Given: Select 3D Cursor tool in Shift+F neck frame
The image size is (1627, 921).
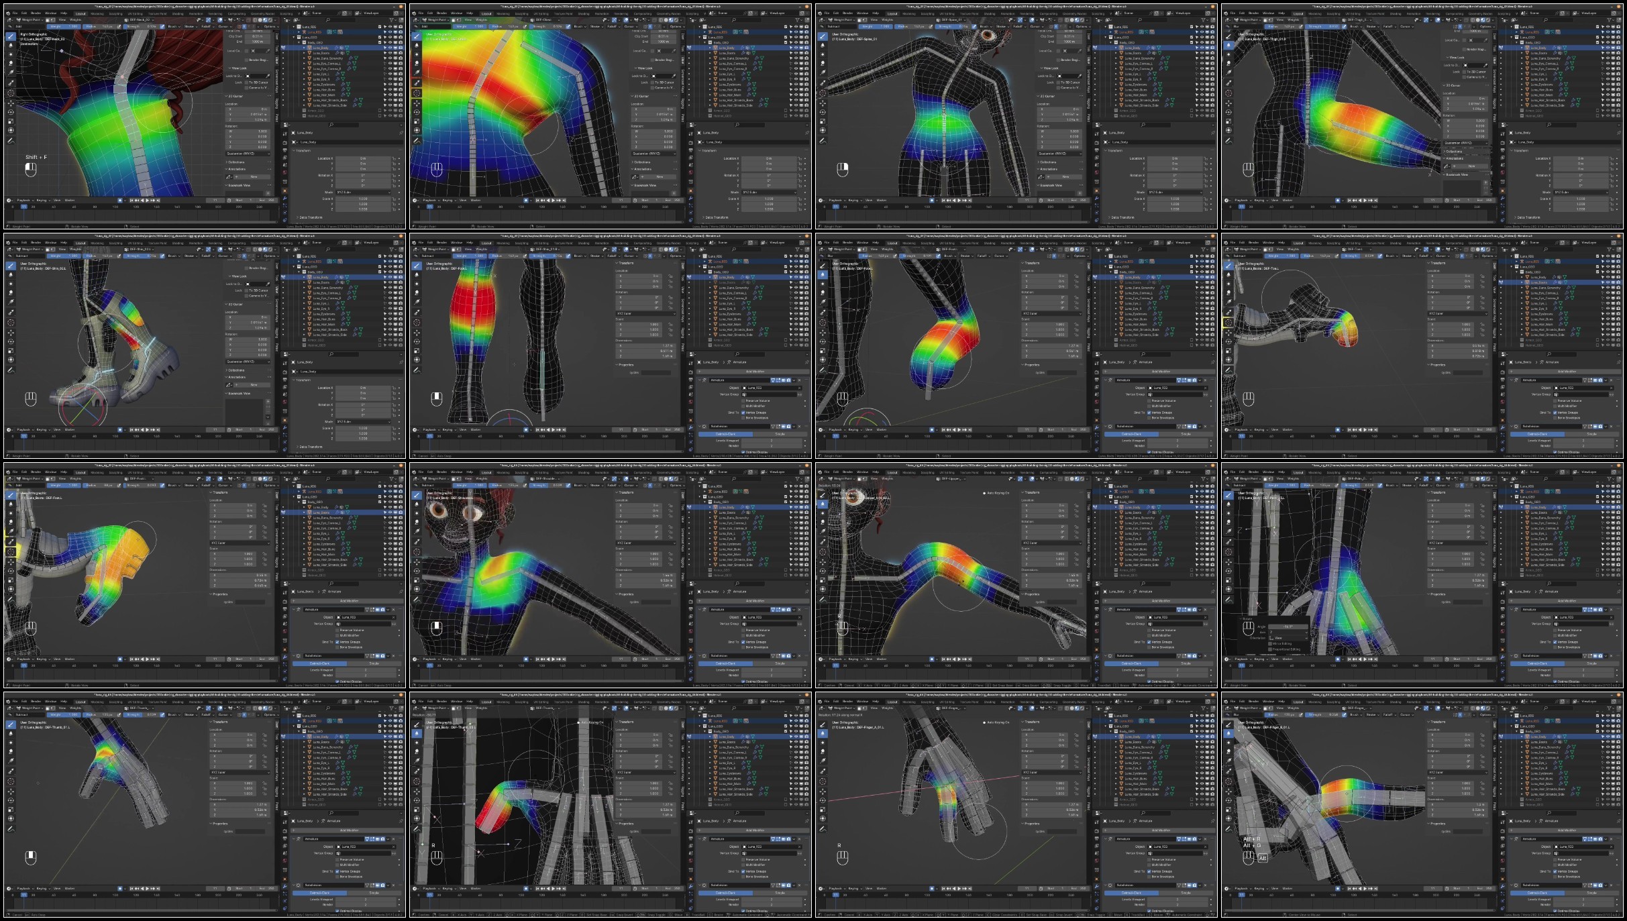Looking at the screenshot, I should [11, 93].
